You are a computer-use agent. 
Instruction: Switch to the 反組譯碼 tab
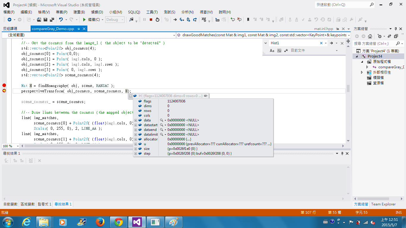[10, 29]
